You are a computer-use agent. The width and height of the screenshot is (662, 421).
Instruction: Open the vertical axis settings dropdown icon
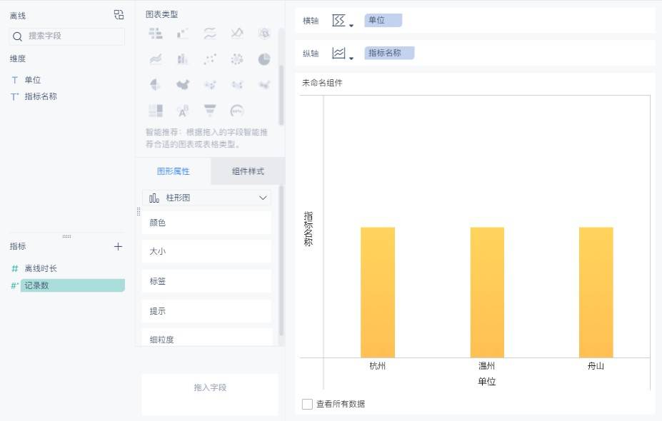point(342,53)
